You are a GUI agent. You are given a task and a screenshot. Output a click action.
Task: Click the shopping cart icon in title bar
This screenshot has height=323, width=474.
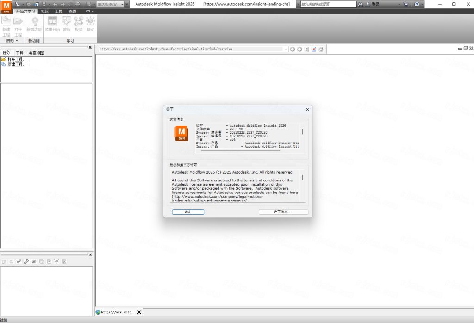405,4
